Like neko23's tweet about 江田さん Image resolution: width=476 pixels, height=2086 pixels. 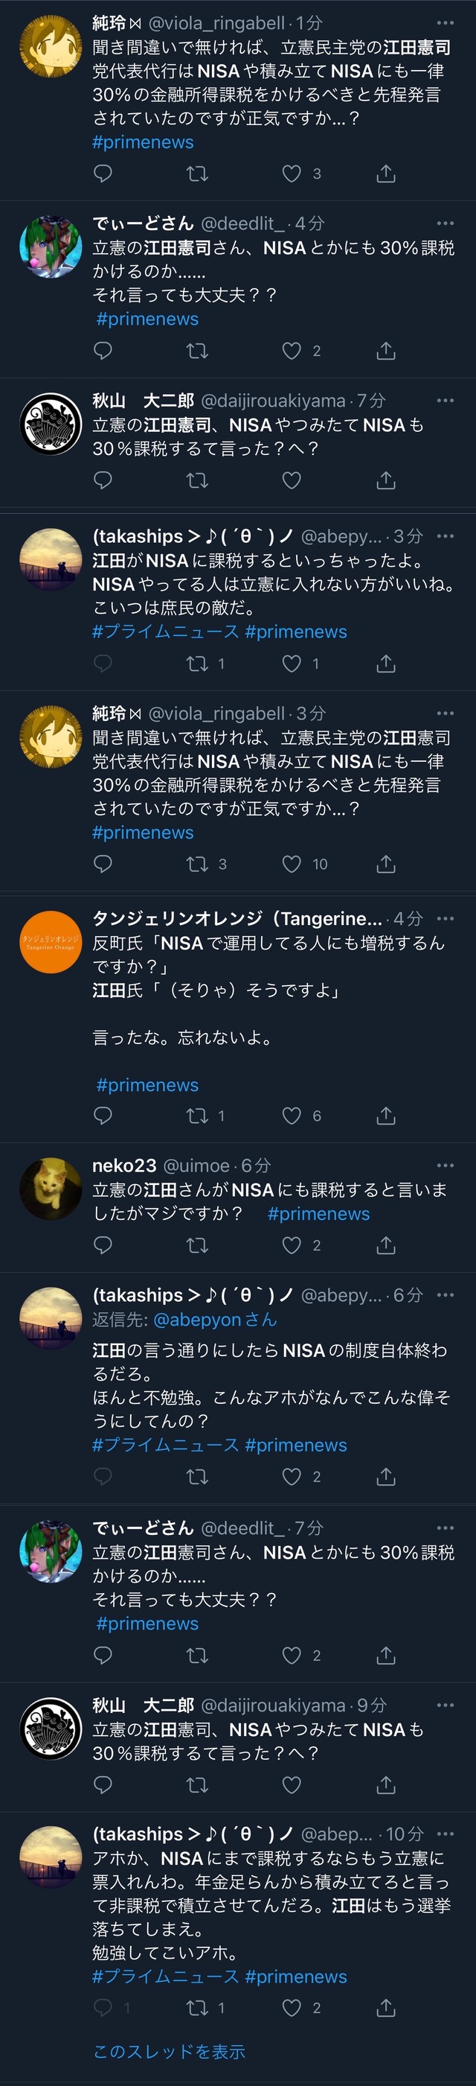(x=291, y=1244)
